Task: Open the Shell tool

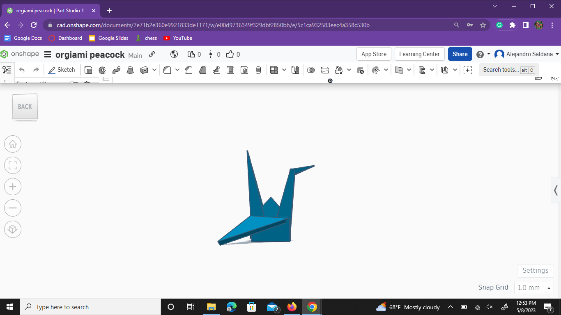Action: click(x=230, y=70)
